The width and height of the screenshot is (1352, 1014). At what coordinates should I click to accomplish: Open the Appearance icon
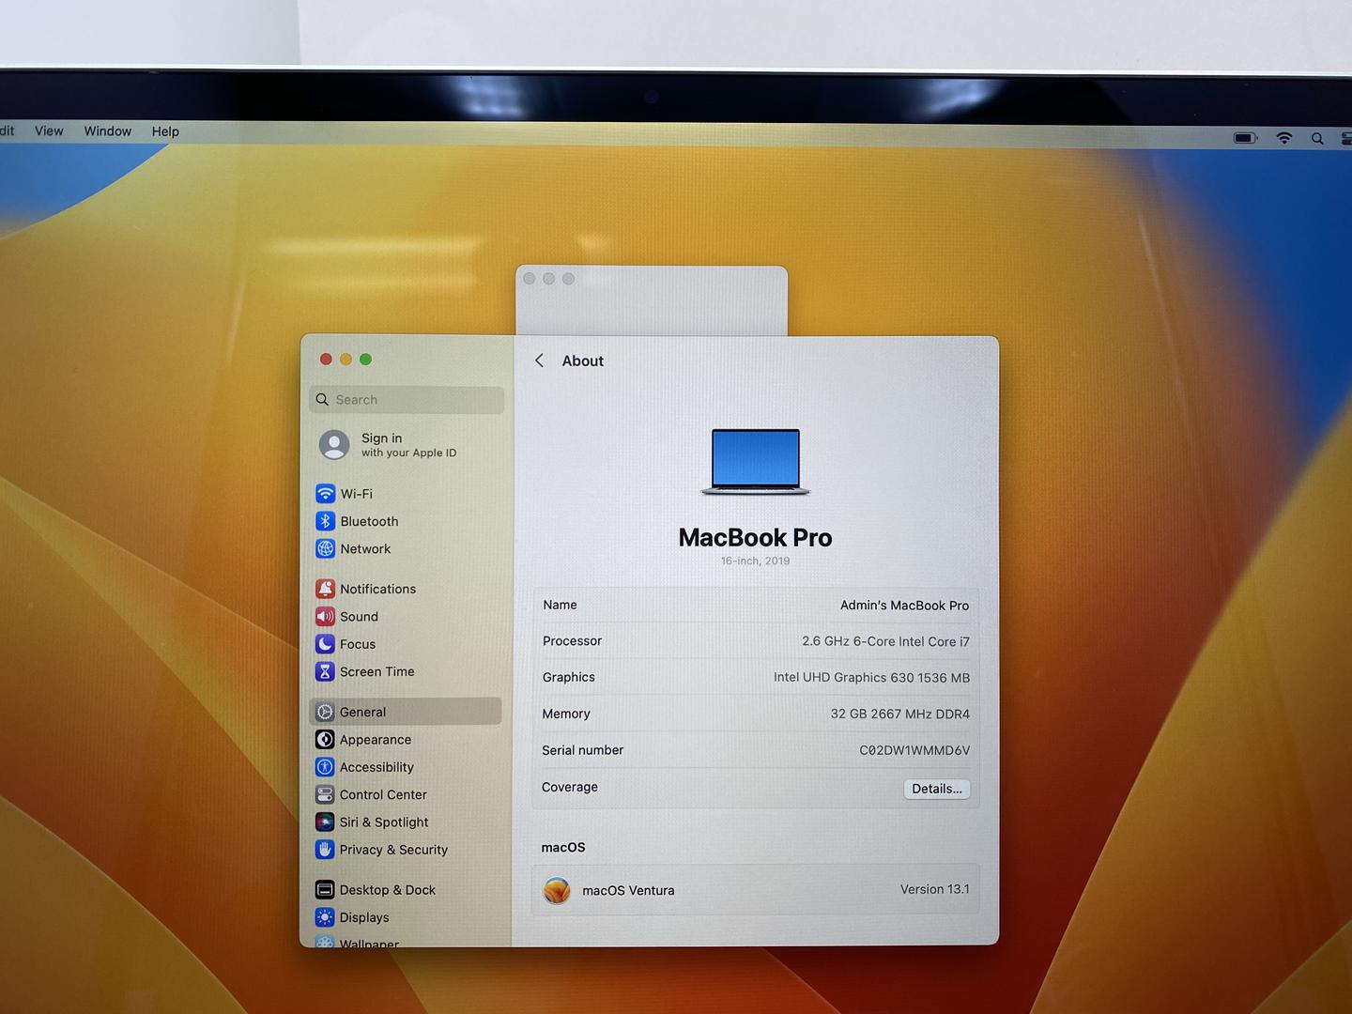325,740
